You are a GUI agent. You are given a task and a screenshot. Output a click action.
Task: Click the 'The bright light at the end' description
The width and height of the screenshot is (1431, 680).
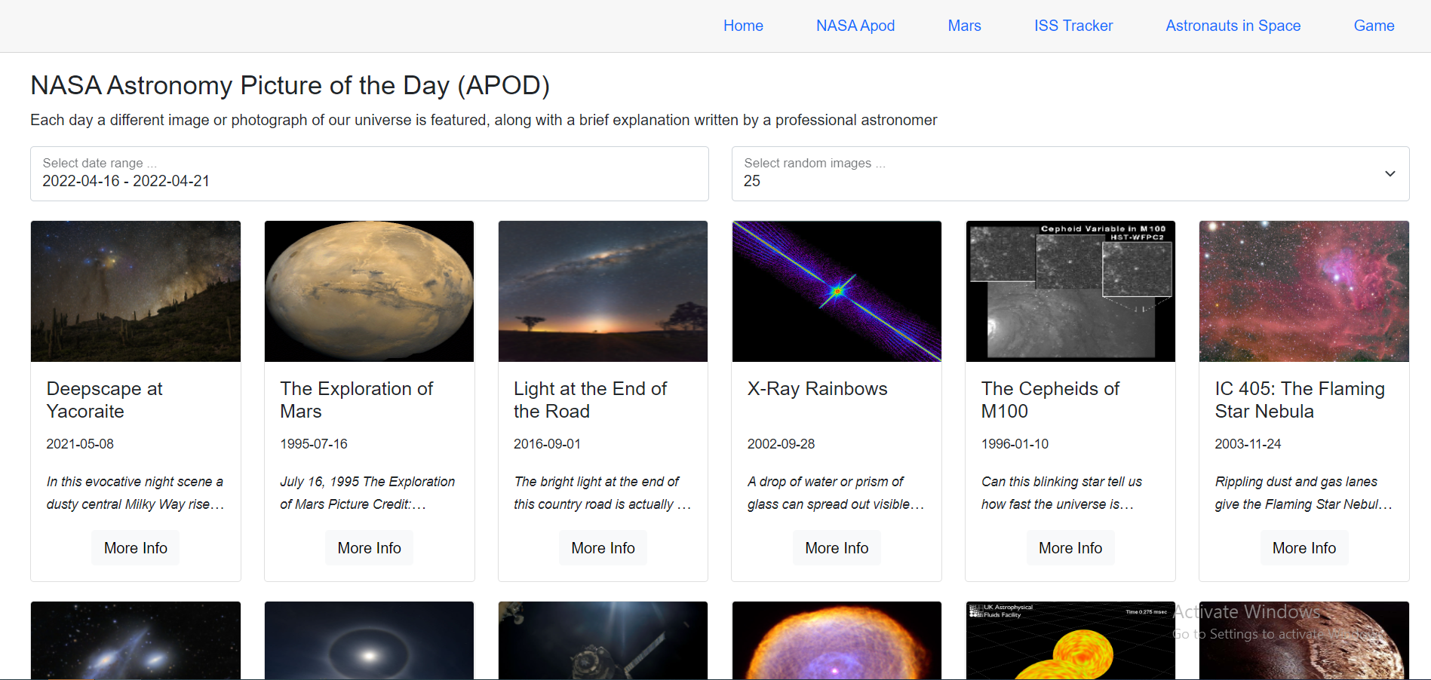603,493
